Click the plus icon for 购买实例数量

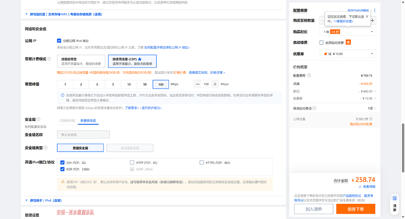click(x=373, y=21)
